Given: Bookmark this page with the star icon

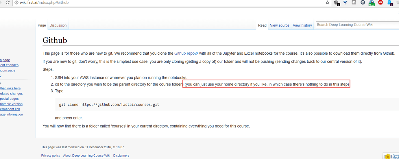Looking at the screenshot, I should pos(327,3).
